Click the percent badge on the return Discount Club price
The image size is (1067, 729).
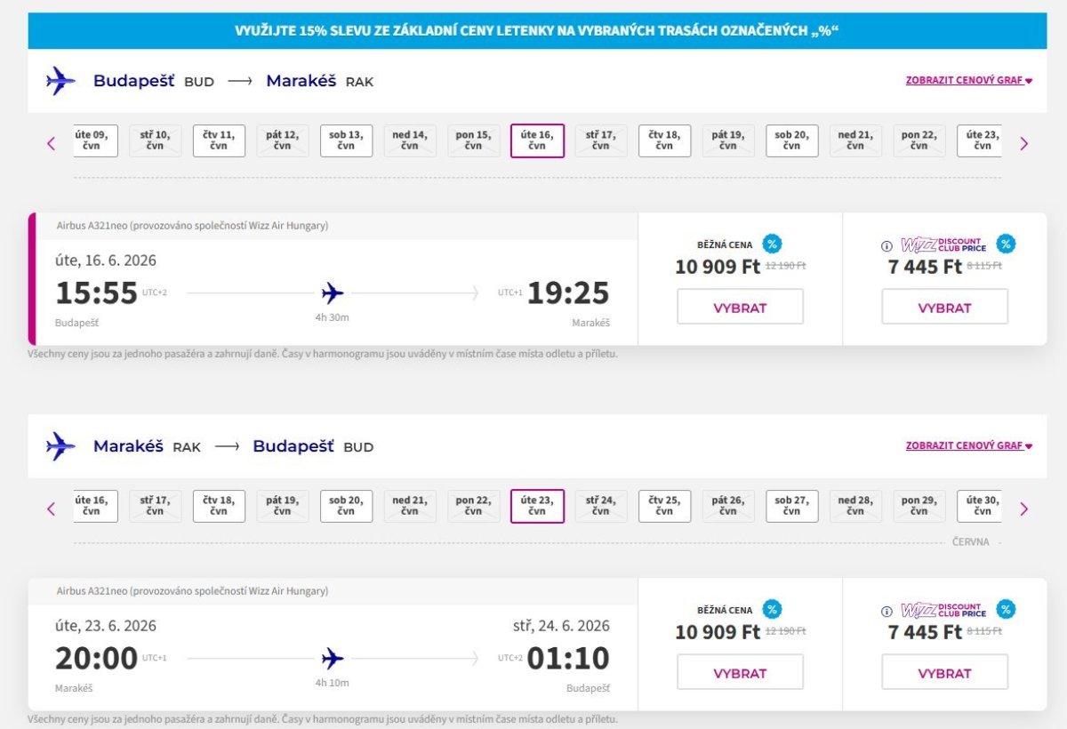[1006, 609]
